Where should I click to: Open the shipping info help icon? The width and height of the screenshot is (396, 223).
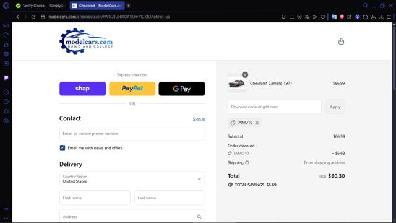pyautogui.click(x=247, y=162)
